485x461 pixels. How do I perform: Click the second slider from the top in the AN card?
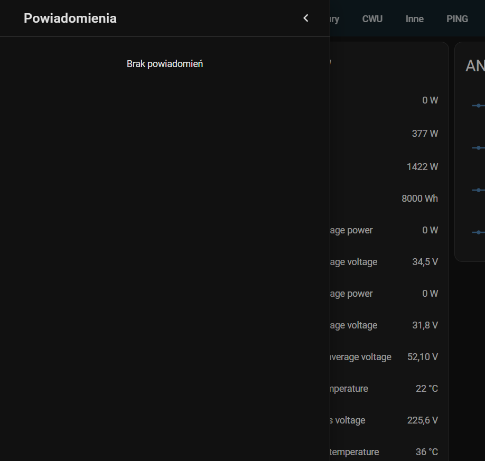479,148
